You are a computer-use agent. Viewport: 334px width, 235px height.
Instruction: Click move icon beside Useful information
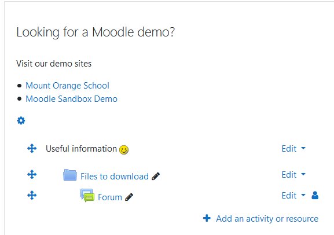32,148
